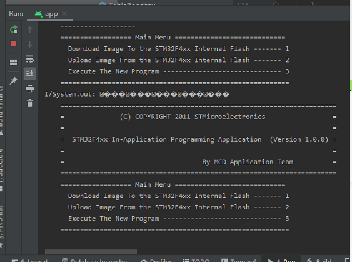Click the first 'Execute The New Program' line
This screenshot has height=262, width=352.
[179, 71]
